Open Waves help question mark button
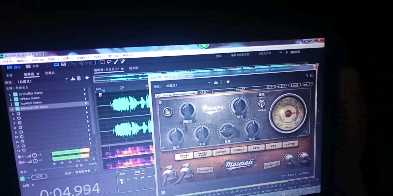This screenshot has height=196, width=393. 311,84
